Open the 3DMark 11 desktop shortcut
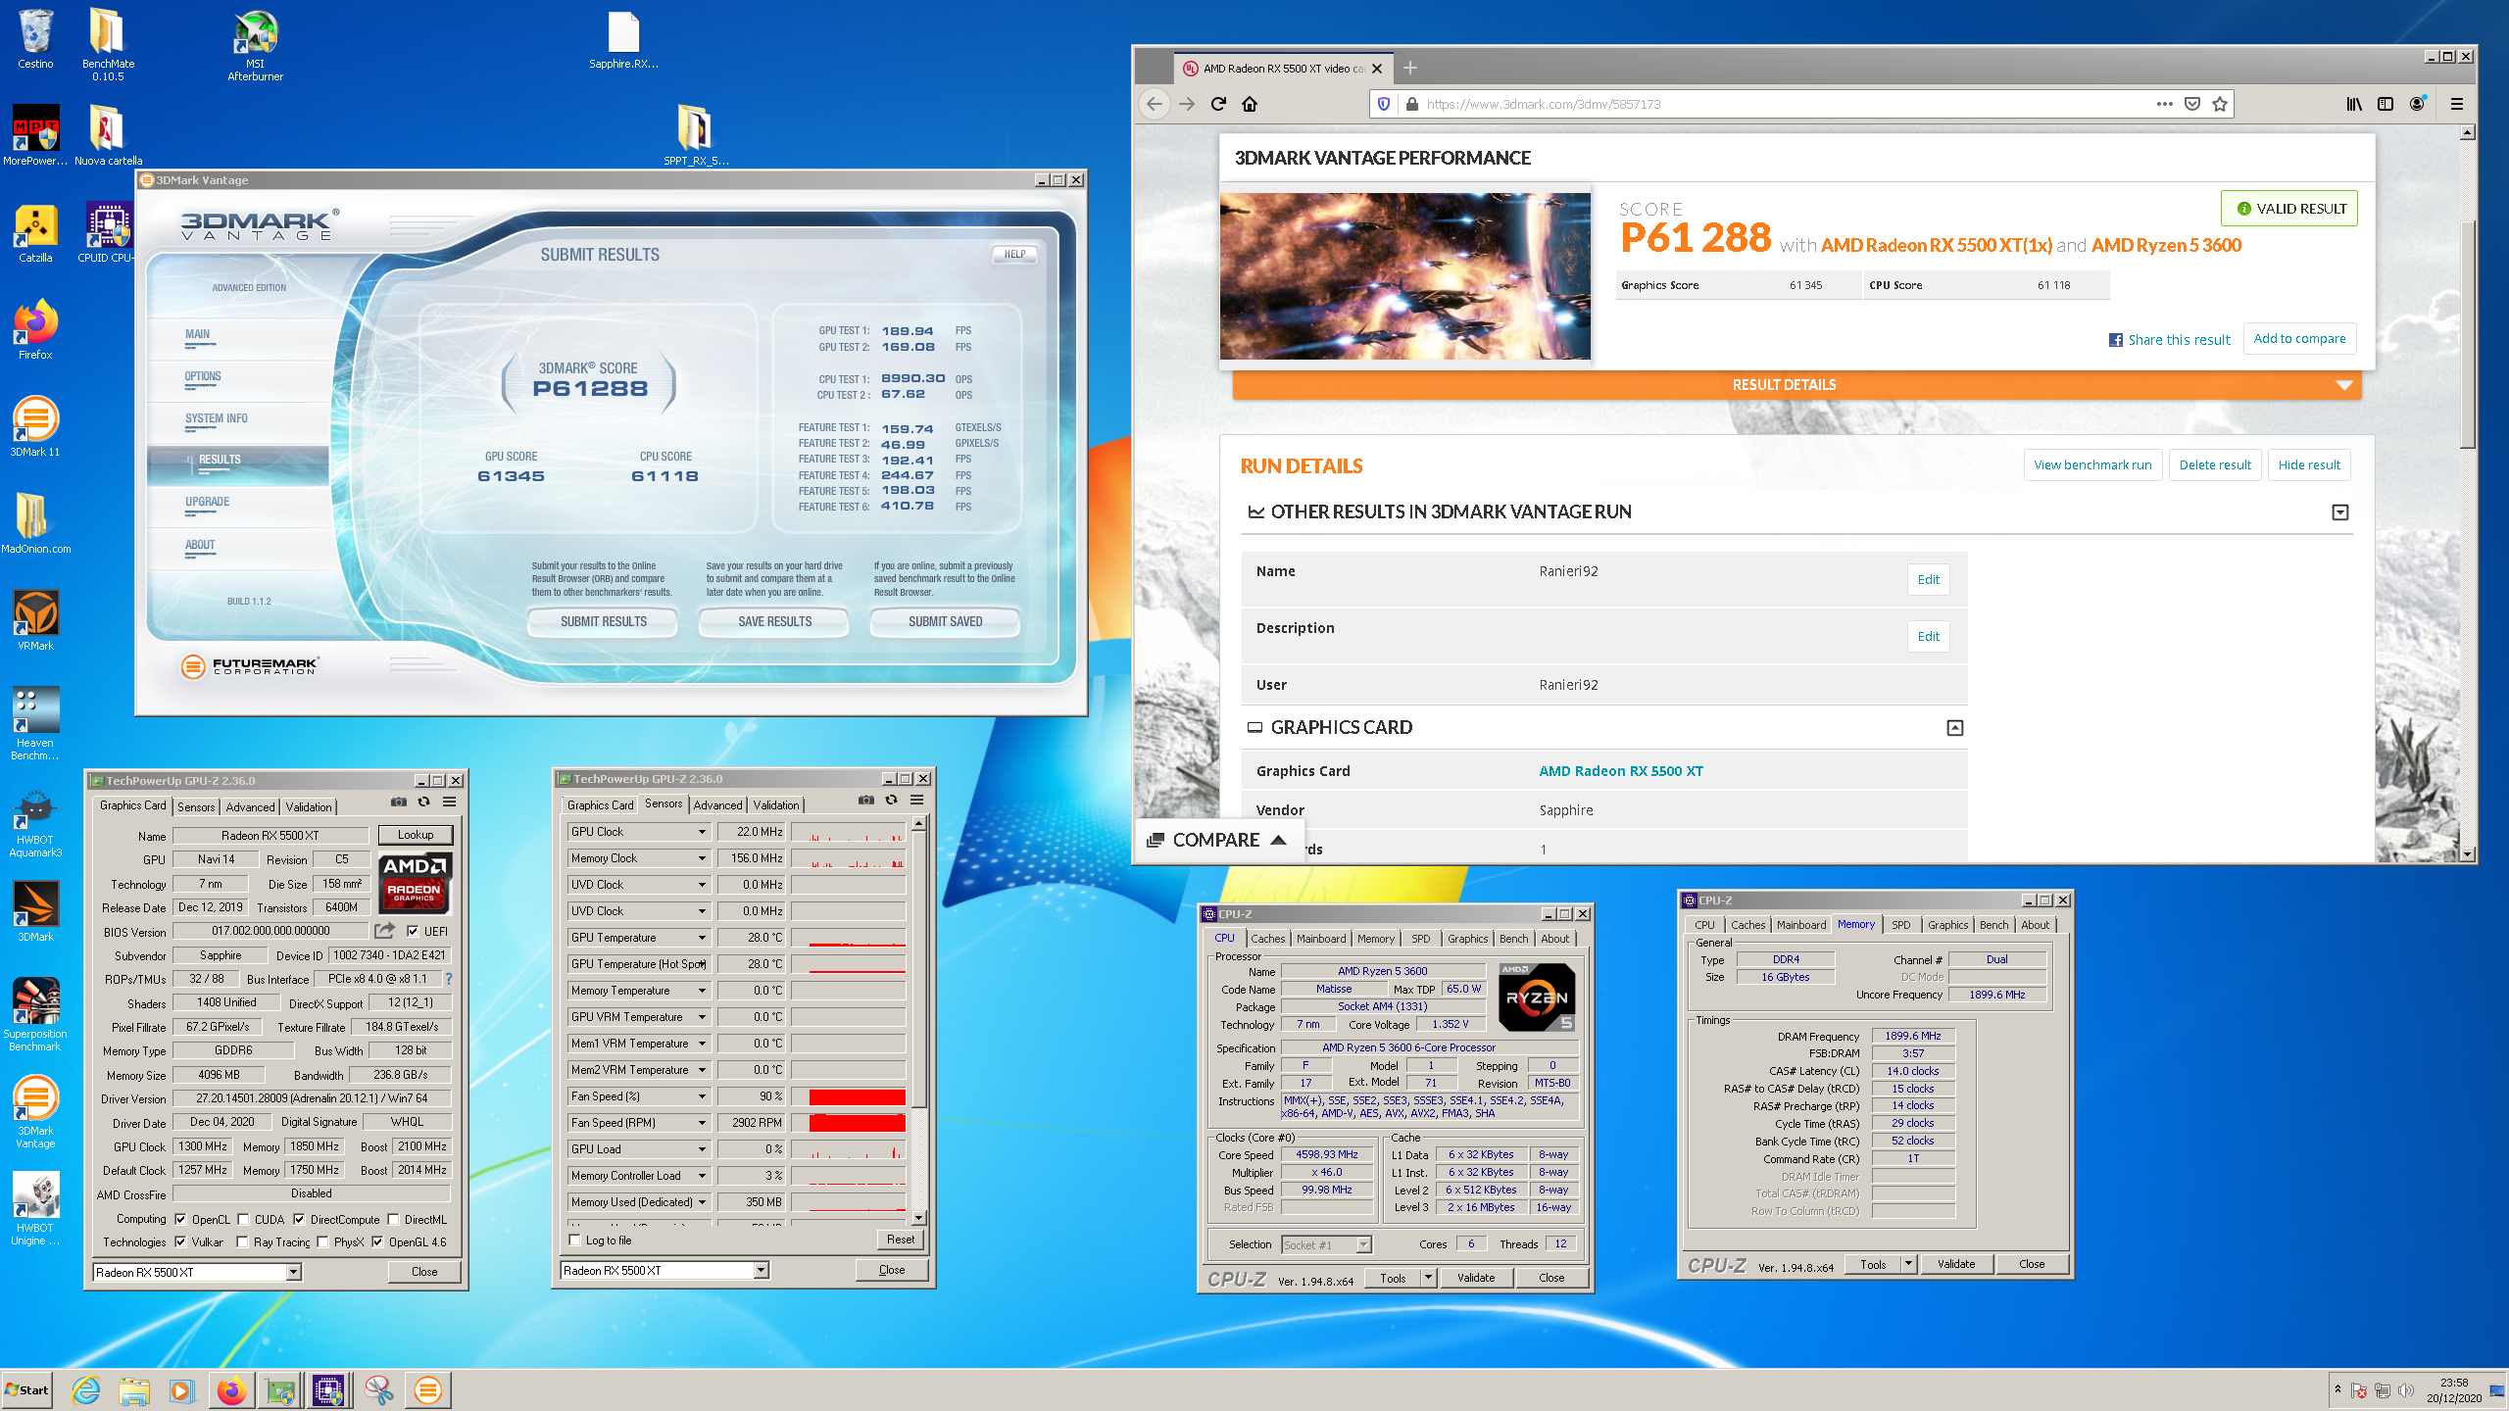This screenshot has height=1411, width=2509. [35, 426]
